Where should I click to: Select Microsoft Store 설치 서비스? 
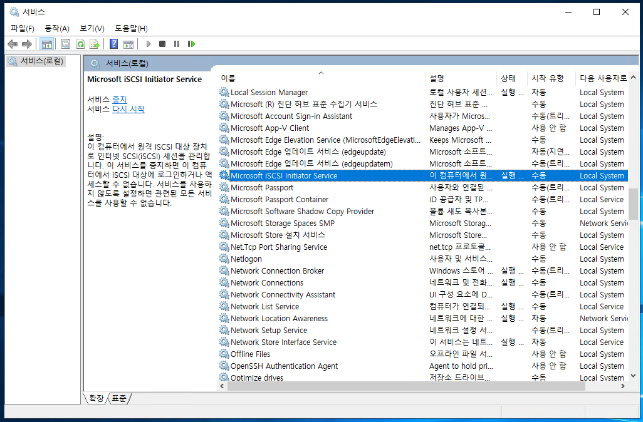point(423,235)
